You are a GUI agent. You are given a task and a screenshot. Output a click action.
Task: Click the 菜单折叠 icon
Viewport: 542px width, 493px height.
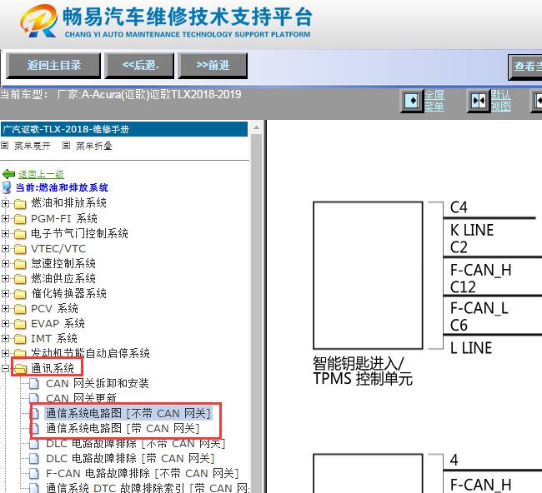click(x=67, y=146)
